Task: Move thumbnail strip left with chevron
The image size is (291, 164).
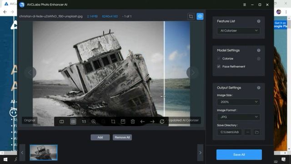Action: [22, 153]
